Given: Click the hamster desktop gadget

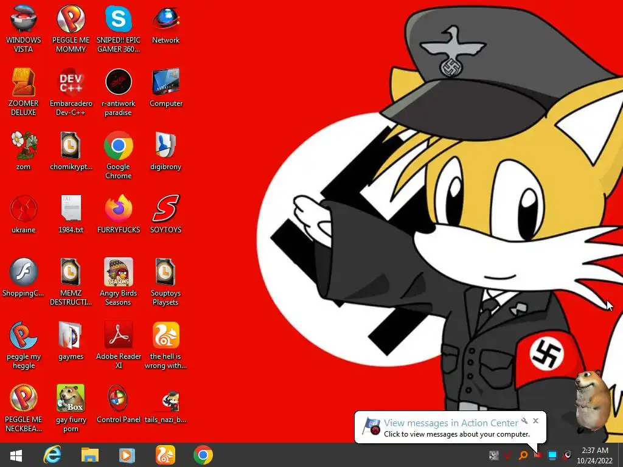Looking at the screenshot, I should (592, 400).
